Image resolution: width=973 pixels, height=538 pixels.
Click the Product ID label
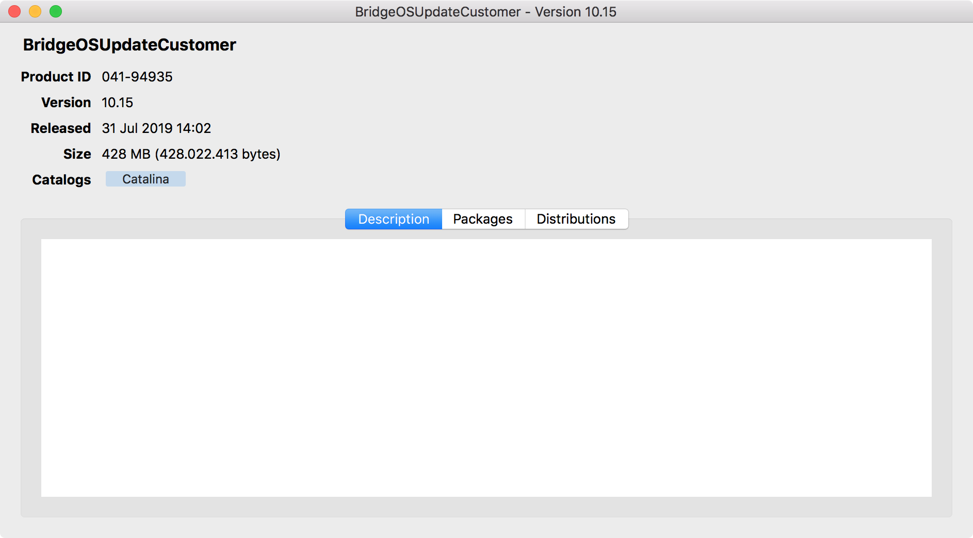coord(56,77)
